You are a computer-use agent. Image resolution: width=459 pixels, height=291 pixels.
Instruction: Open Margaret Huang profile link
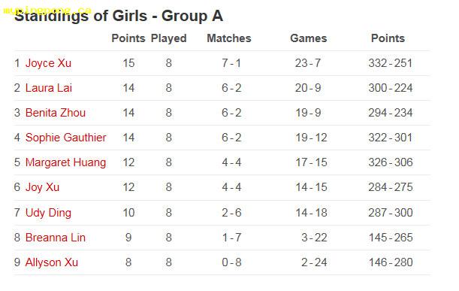click(65, 162)
